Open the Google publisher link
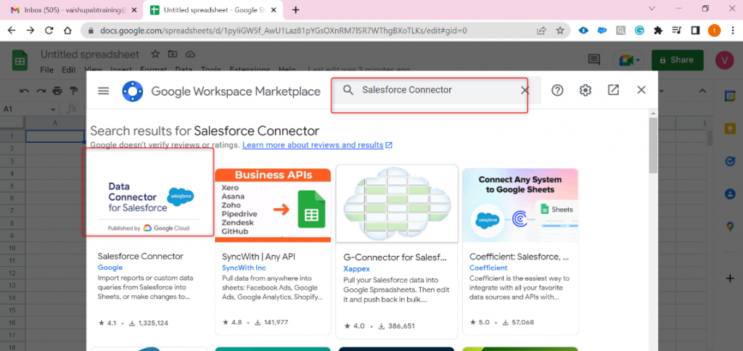Image resolution: width=743 pixels, height=351 pixels. click(x=110, y=268)
